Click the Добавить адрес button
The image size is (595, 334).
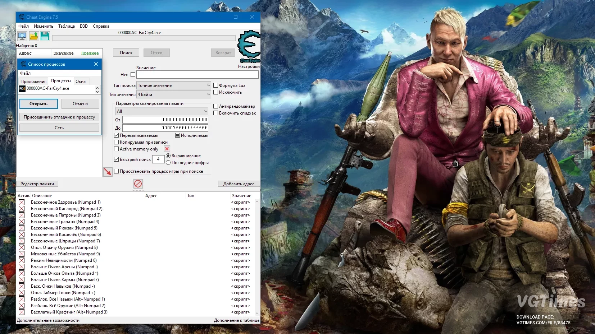pyautogui.click(x=239, y=184)
